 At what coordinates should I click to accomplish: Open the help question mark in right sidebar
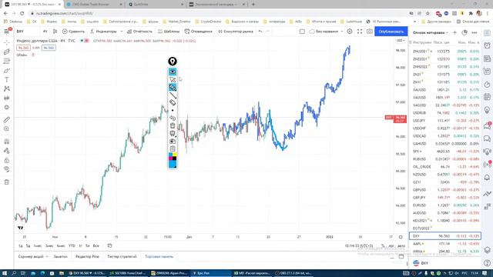pyautogui.click(x=487, y=263)
